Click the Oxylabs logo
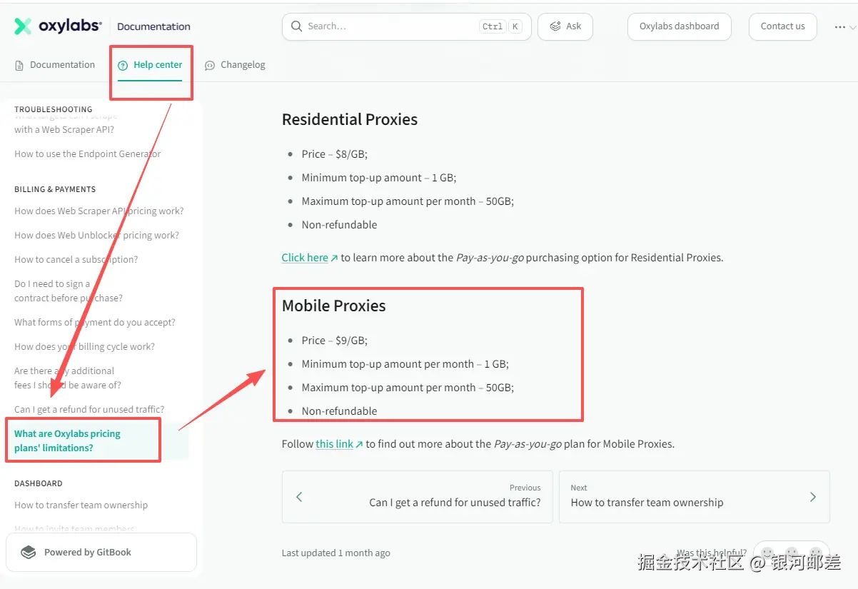 [x=59, y=26]
